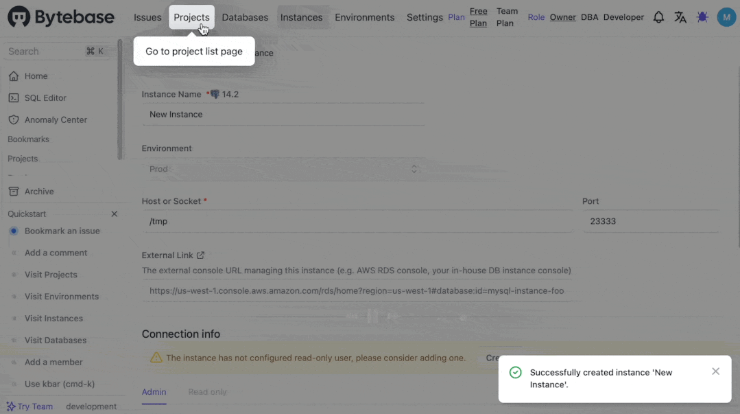Click the Port field

(651, 221)
